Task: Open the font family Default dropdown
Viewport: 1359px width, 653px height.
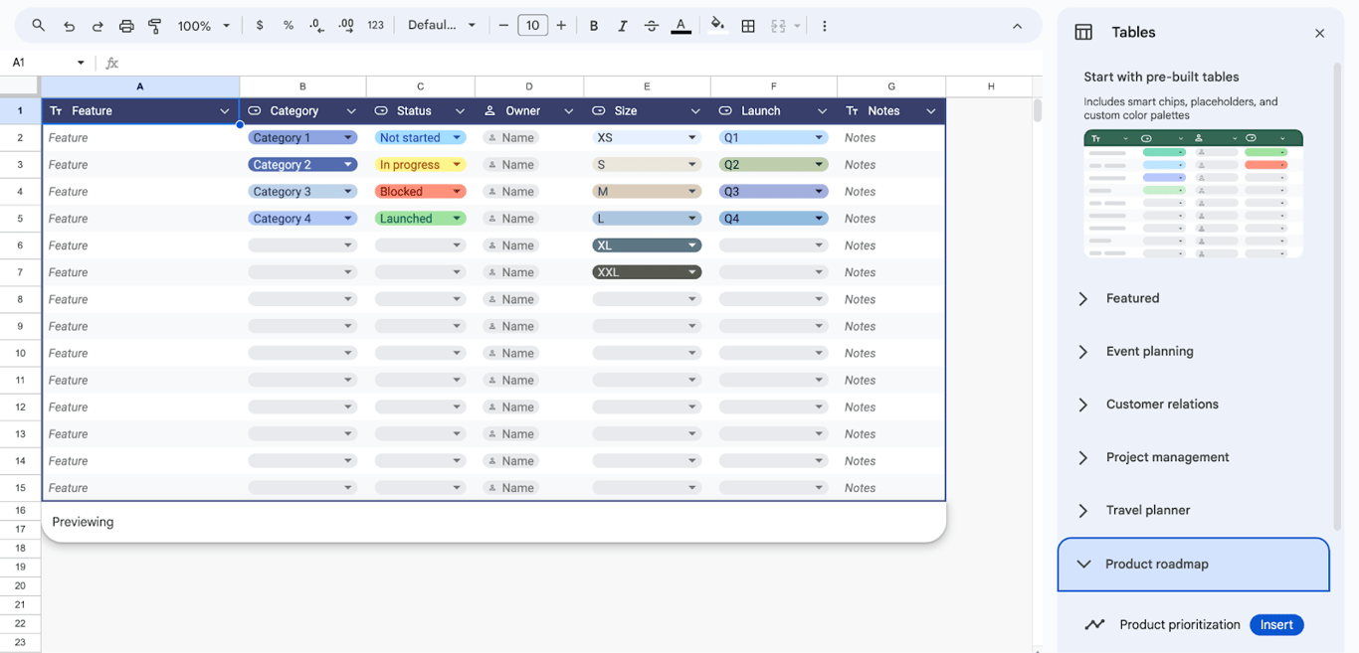Action: pos(442,26)
